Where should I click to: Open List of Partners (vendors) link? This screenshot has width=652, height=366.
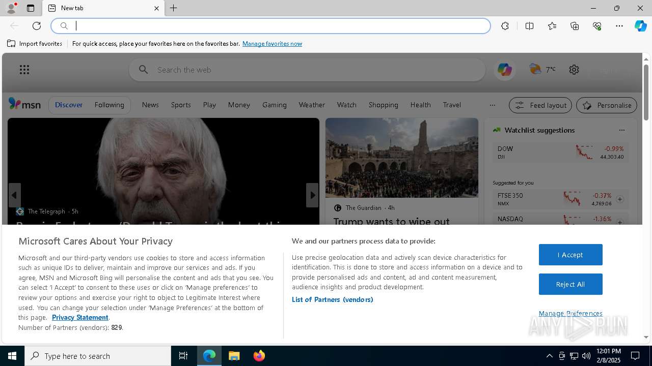pos(333,299)
